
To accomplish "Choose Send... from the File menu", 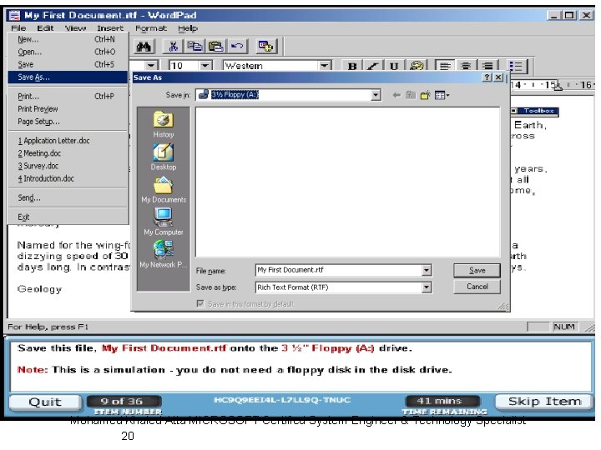I will [x=68, y=197].
